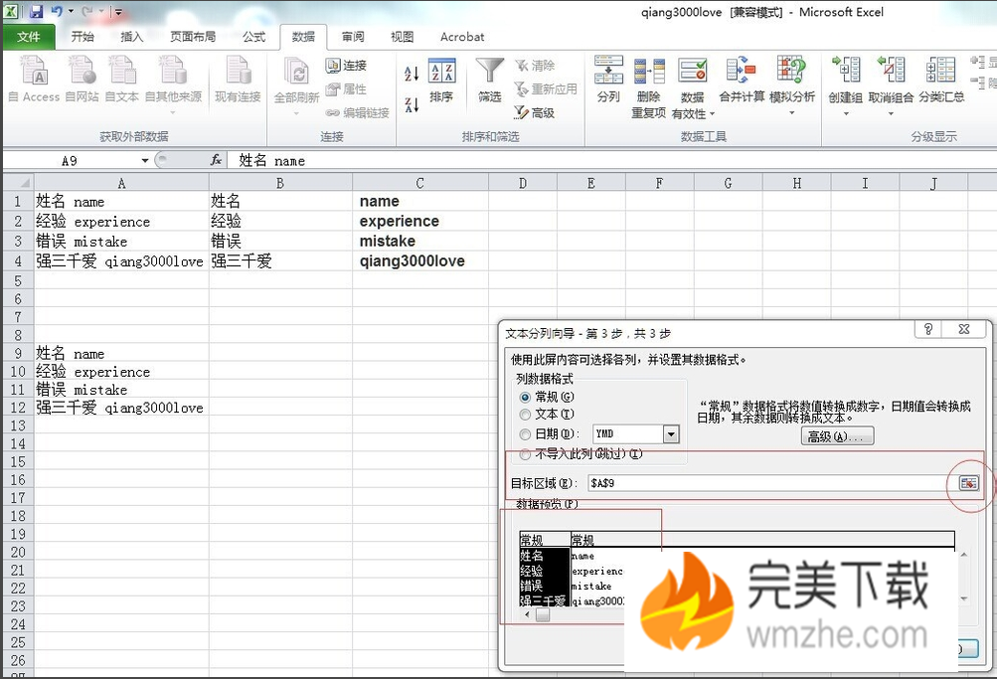The width and height of the screenshot is (997, 679).
Task: Open Existing Connections (现有连接)
Action: pyautogui.click(x=238, y=78)
